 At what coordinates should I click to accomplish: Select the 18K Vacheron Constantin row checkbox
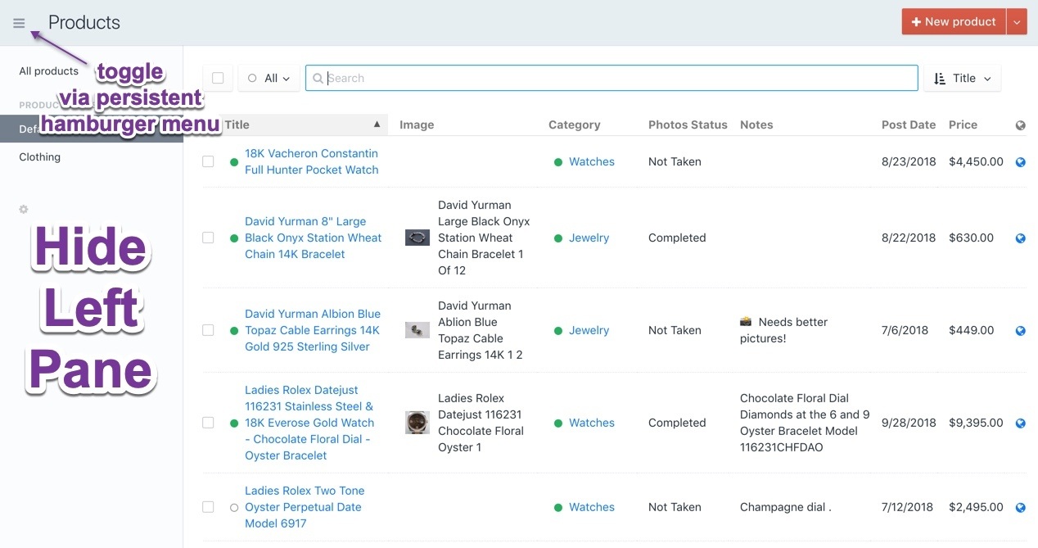(x=208, y=162)
